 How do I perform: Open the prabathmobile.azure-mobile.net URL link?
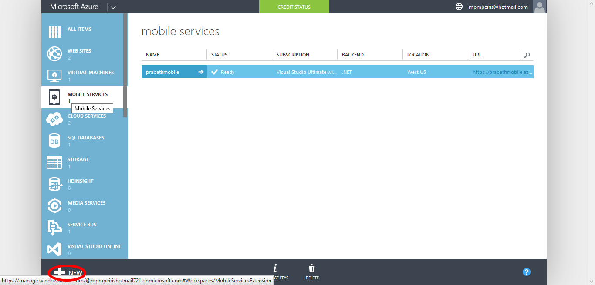pos(501,72)
